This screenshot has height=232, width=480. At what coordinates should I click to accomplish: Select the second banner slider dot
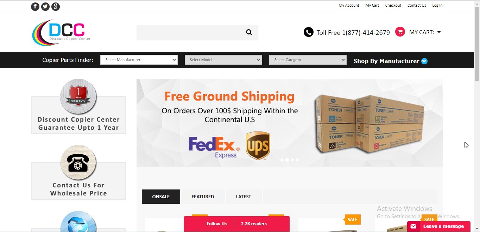tap(287, 160)
